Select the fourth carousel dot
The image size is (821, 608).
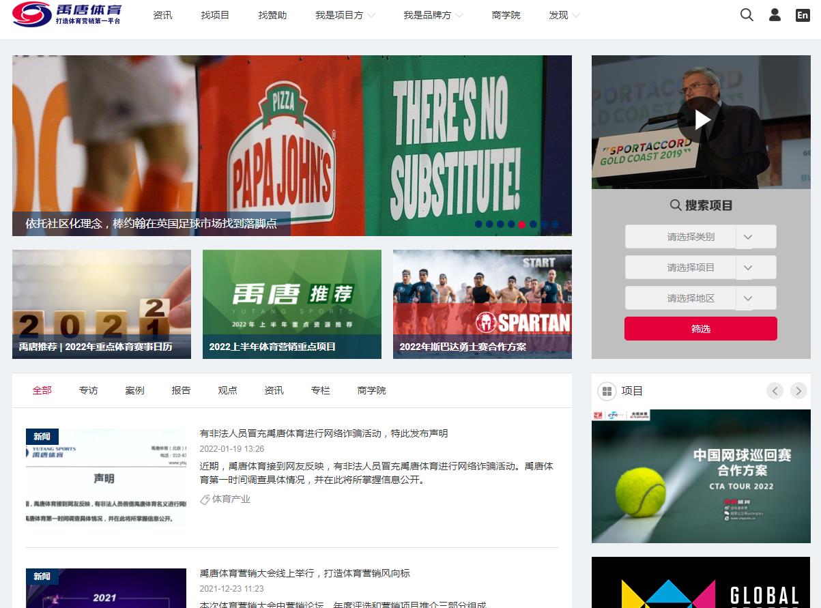[x=511, y=224]
